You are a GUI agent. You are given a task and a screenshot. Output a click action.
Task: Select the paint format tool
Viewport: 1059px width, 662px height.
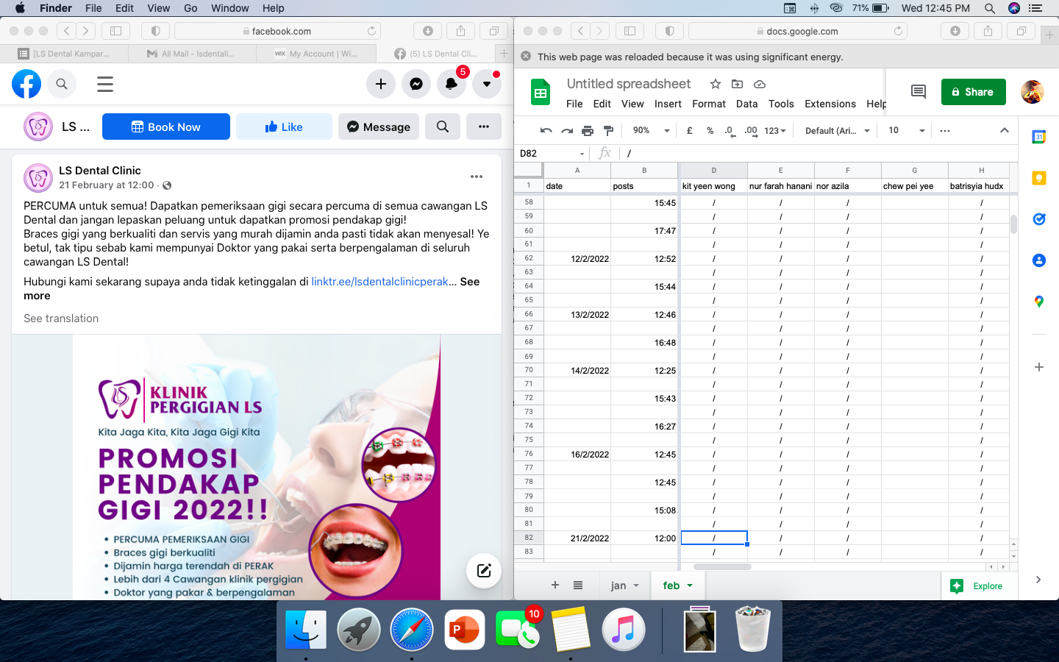click(x=608, y=130)
